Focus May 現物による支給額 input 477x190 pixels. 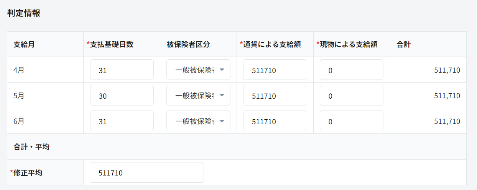tap(351, 96)
